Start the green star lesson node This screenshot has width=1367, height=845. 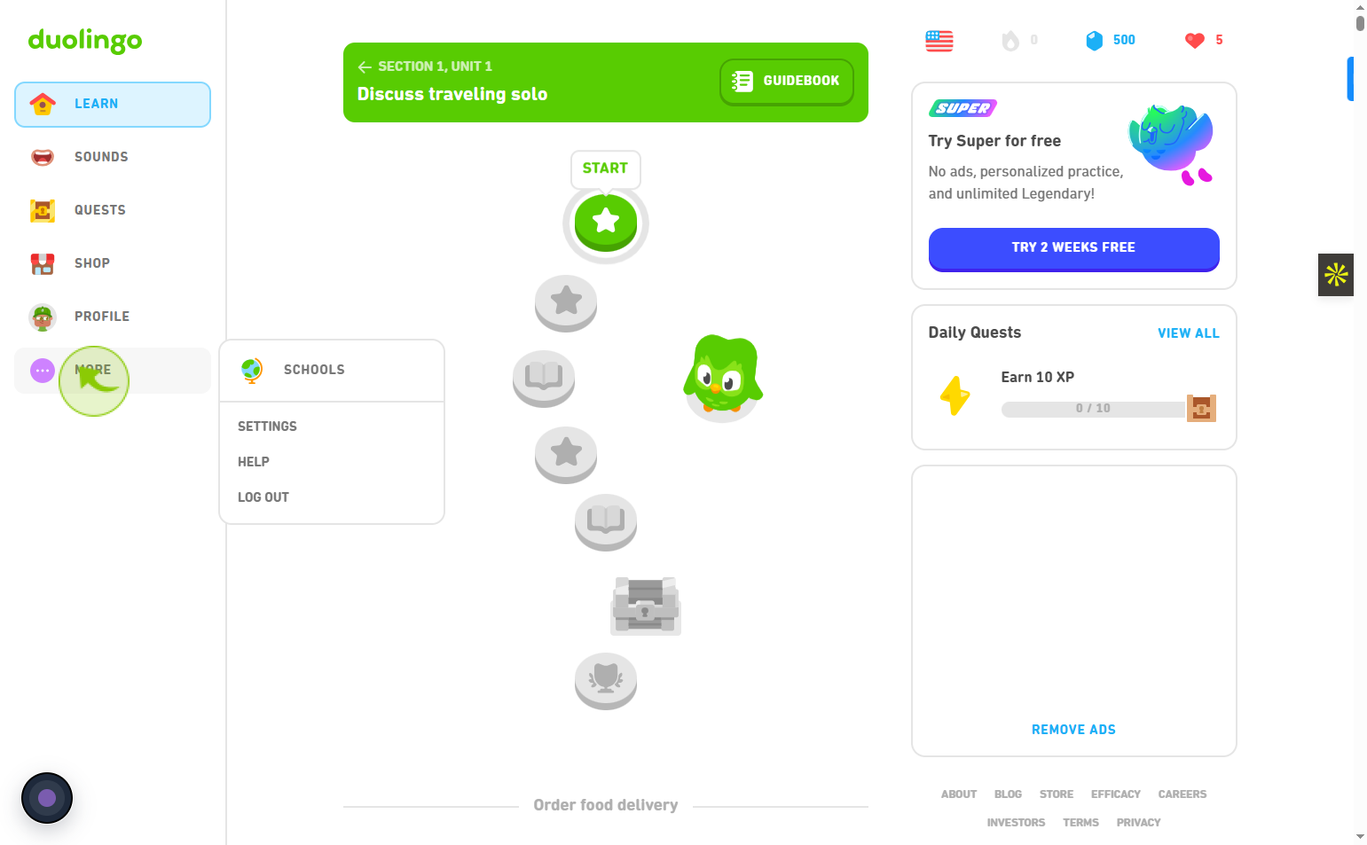pos(606,222)
